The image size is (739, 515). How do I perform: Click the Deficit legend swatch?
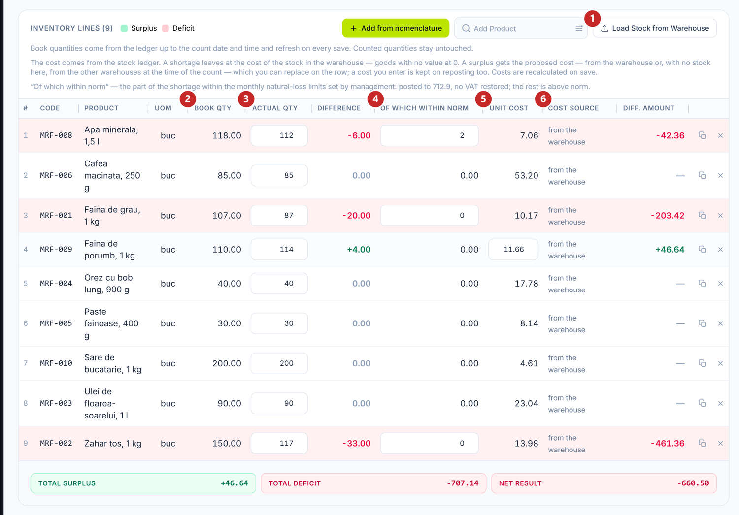(x=166, y=28)
